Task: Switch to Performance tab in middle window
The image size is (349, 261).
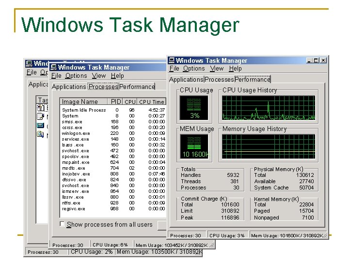Action: (137, 87)
